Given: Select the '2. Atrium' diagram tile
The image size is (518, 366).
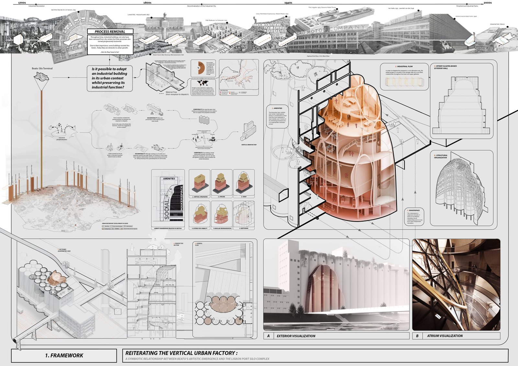Looking at the screenshot, I should [221, 184].
